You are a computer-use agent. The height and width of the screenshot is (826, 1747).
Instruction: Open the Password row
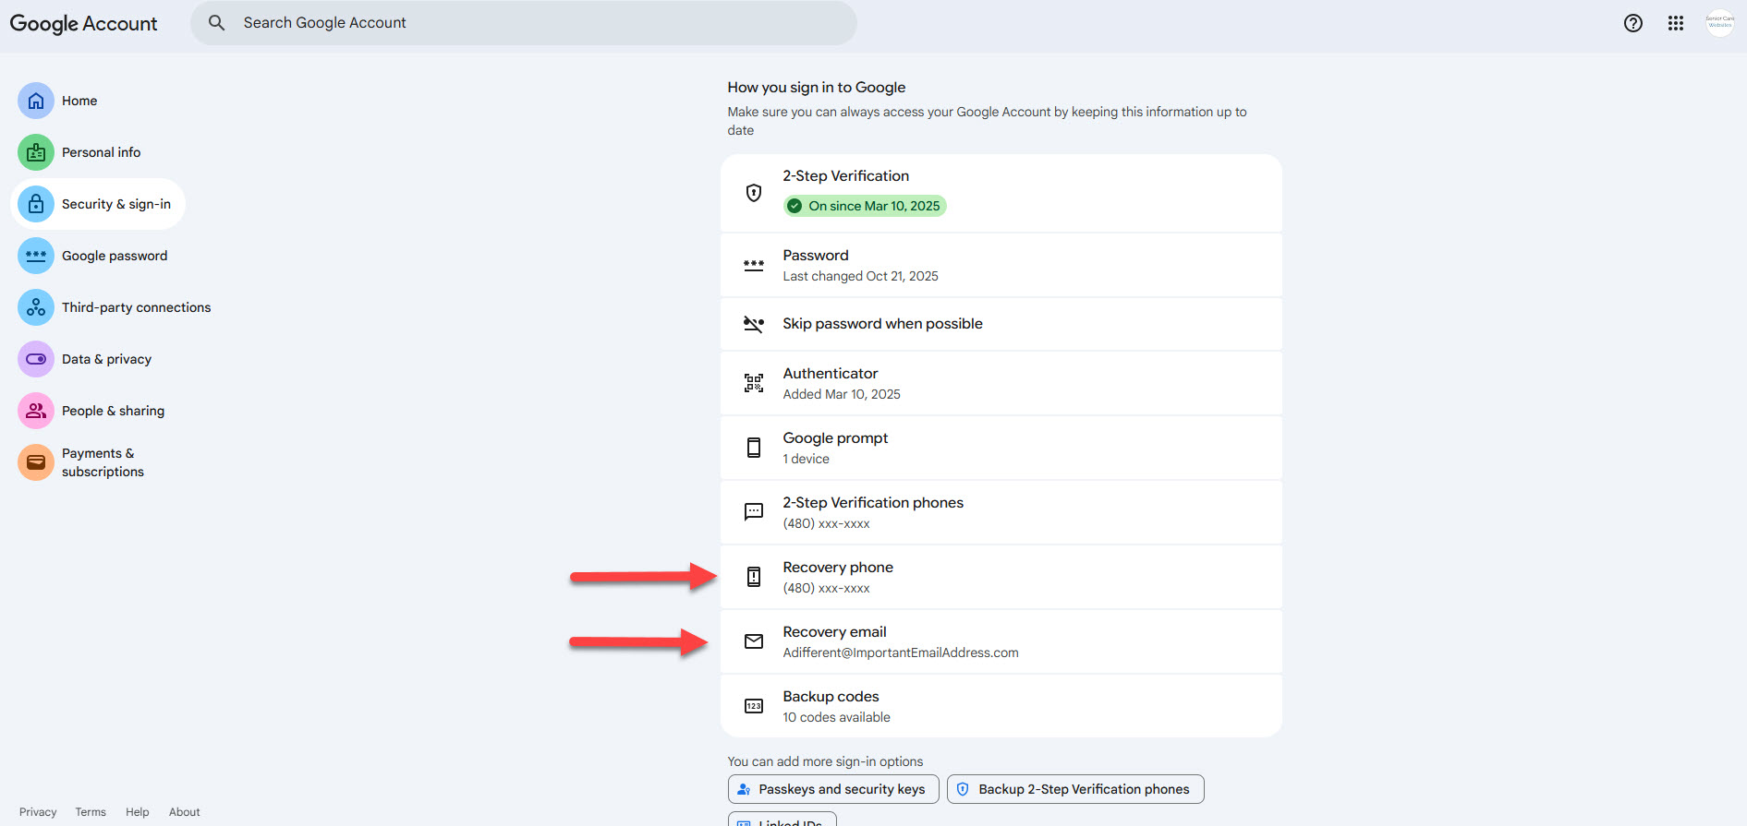pos(1001,265)
